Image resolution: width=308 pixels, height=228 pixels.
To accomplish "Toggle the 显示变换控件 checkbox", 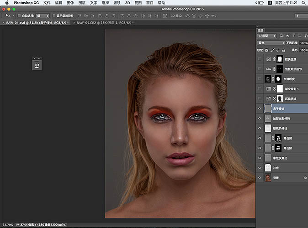I will click(x=54, y=16).
